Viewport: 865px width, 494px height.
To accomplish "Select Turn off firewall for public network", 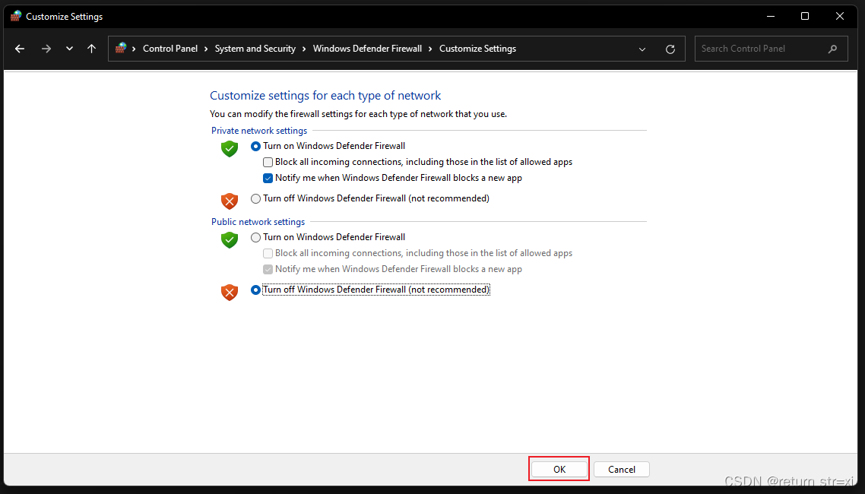I will point(255,290).
